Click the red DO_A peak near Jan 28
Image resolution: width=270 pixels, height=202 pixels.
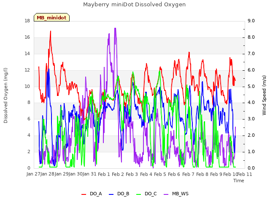(51, 32)
